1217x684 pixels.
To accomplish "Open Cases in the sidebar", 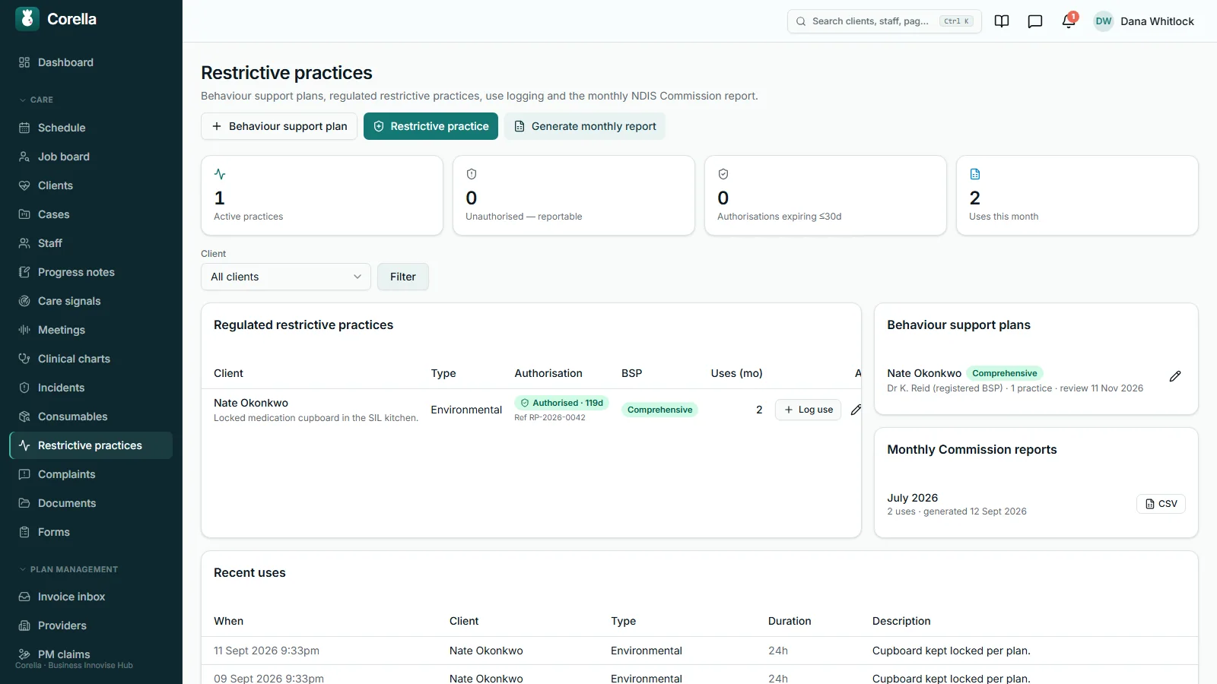I will click(91, 214).
